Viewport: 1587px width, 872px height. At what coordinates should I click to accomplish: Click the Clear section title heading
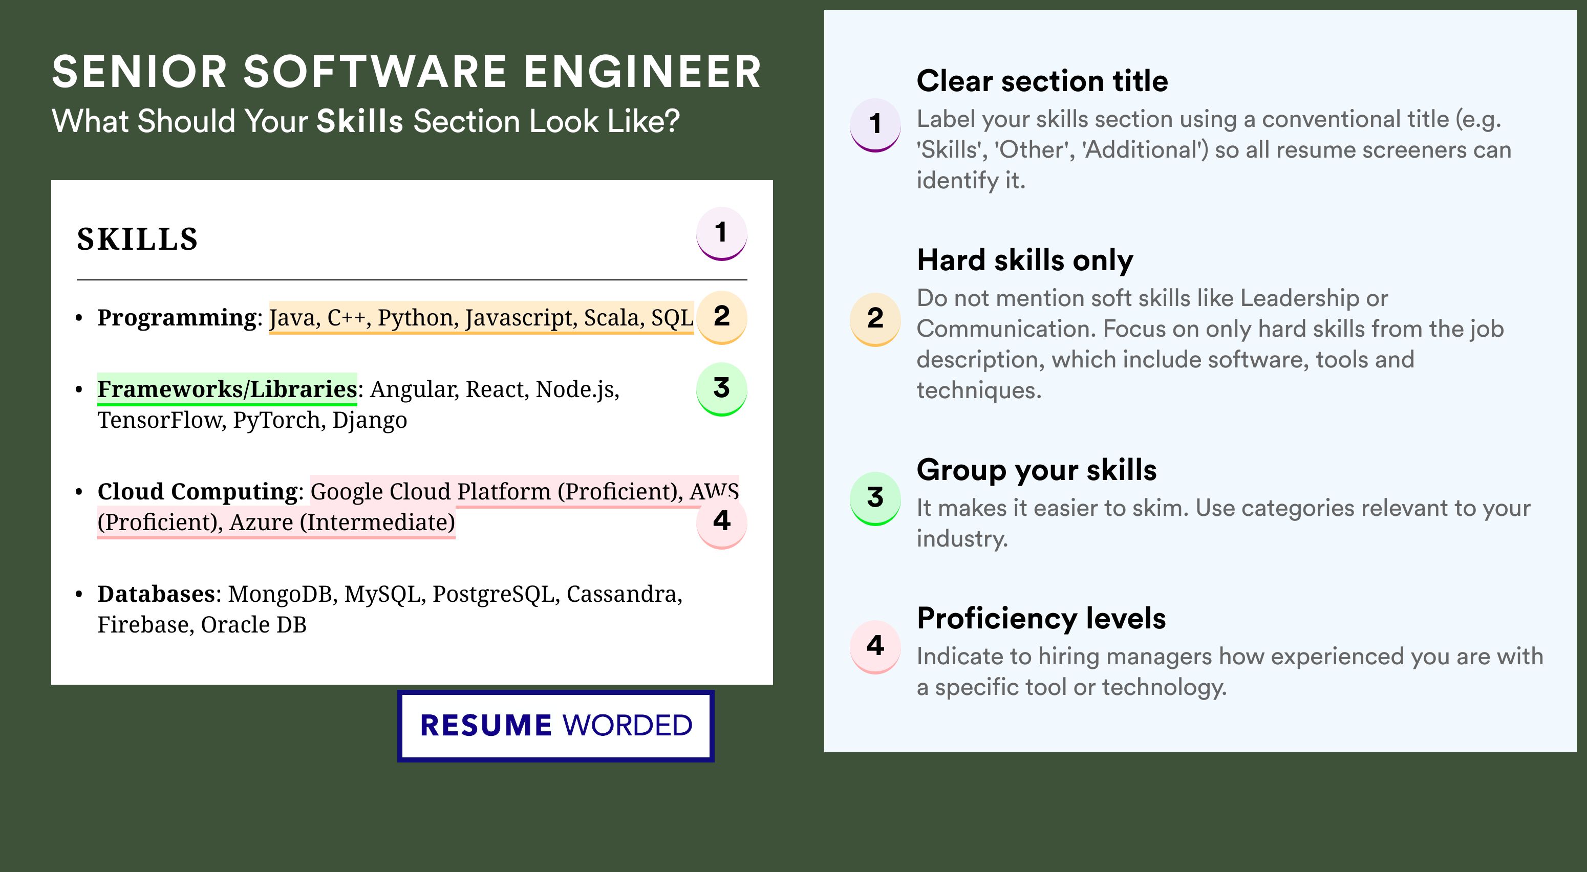pyautogui.click(x=1042, y=81)
